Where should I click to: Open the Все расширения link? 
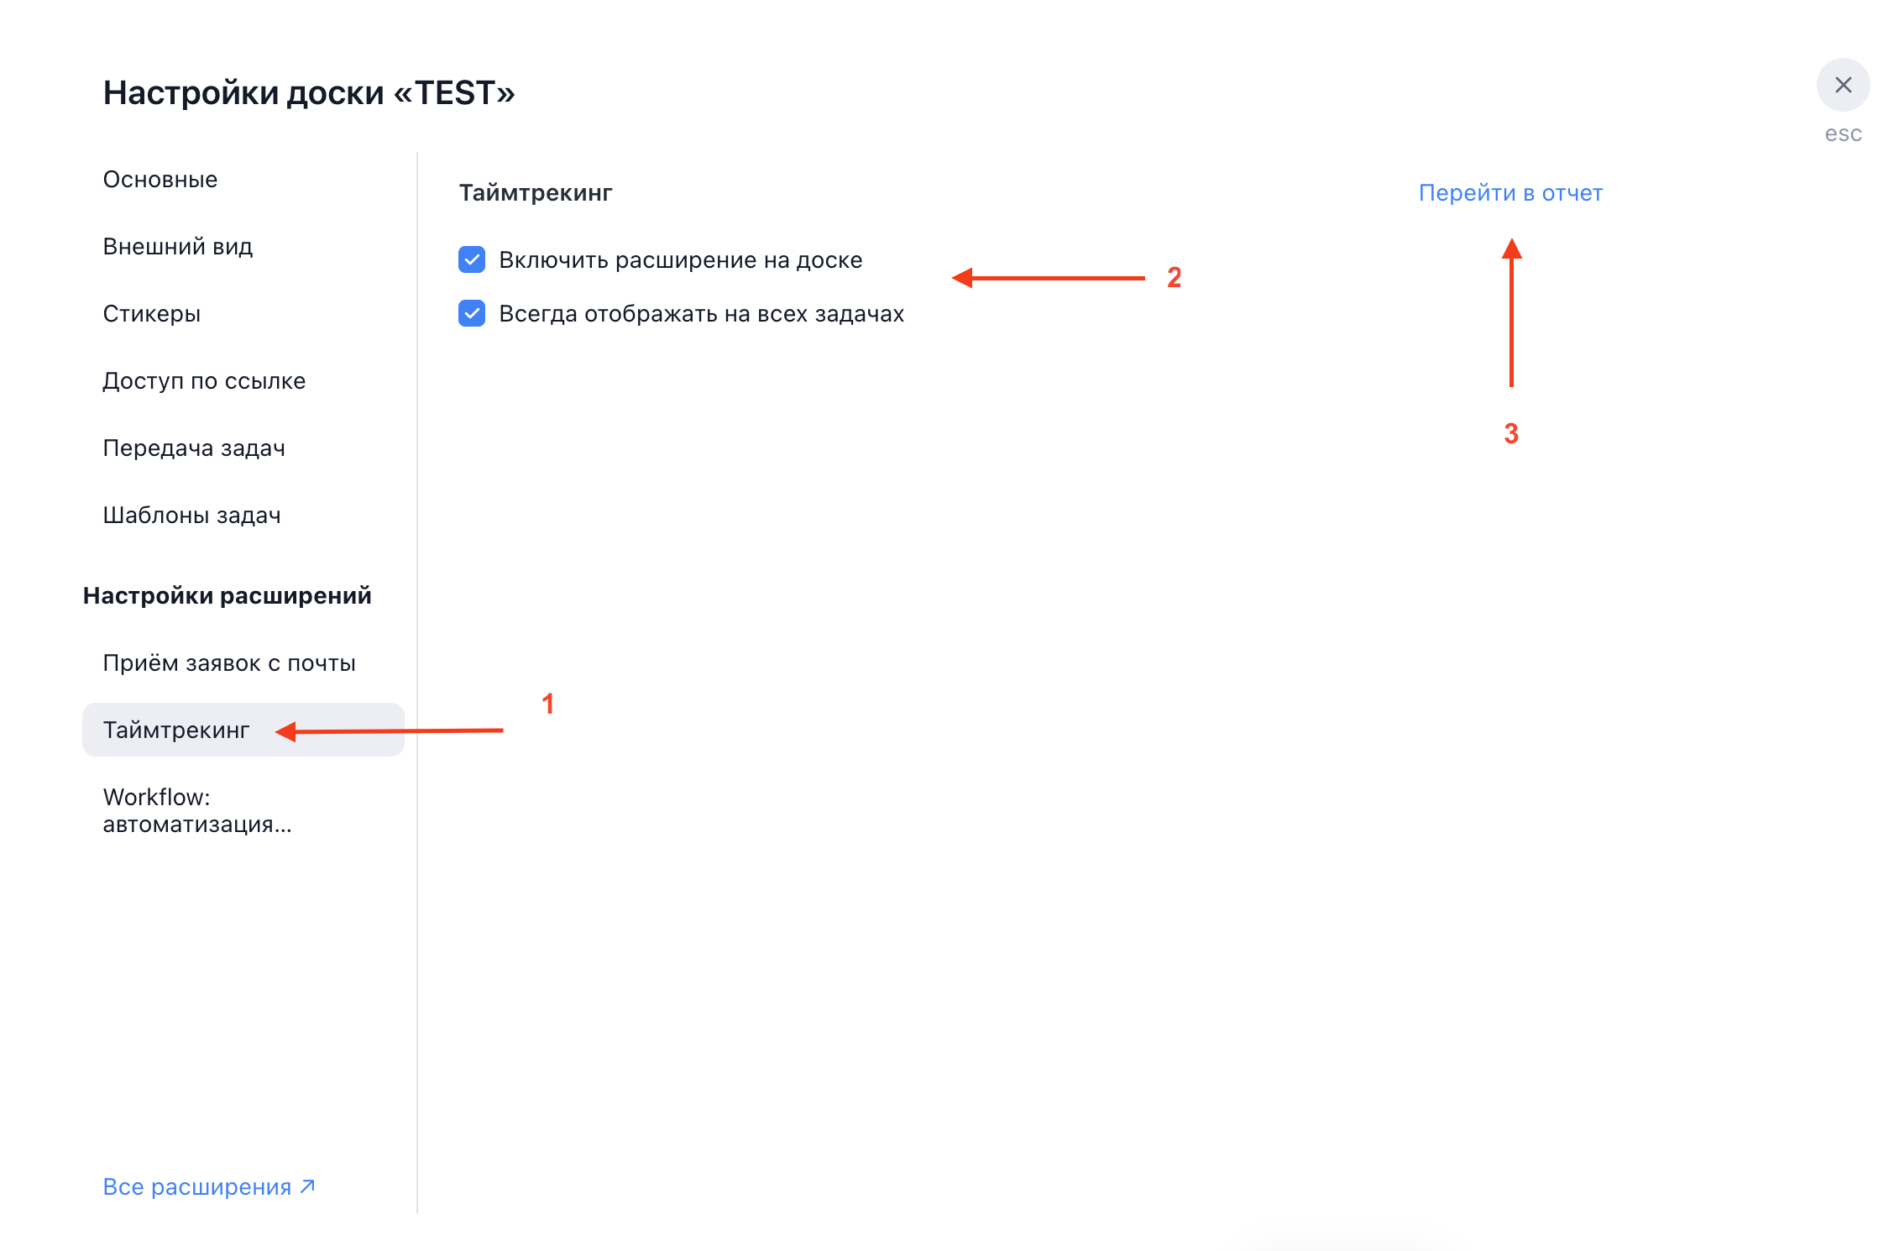pyautogui.click(x=196, y=1186)
